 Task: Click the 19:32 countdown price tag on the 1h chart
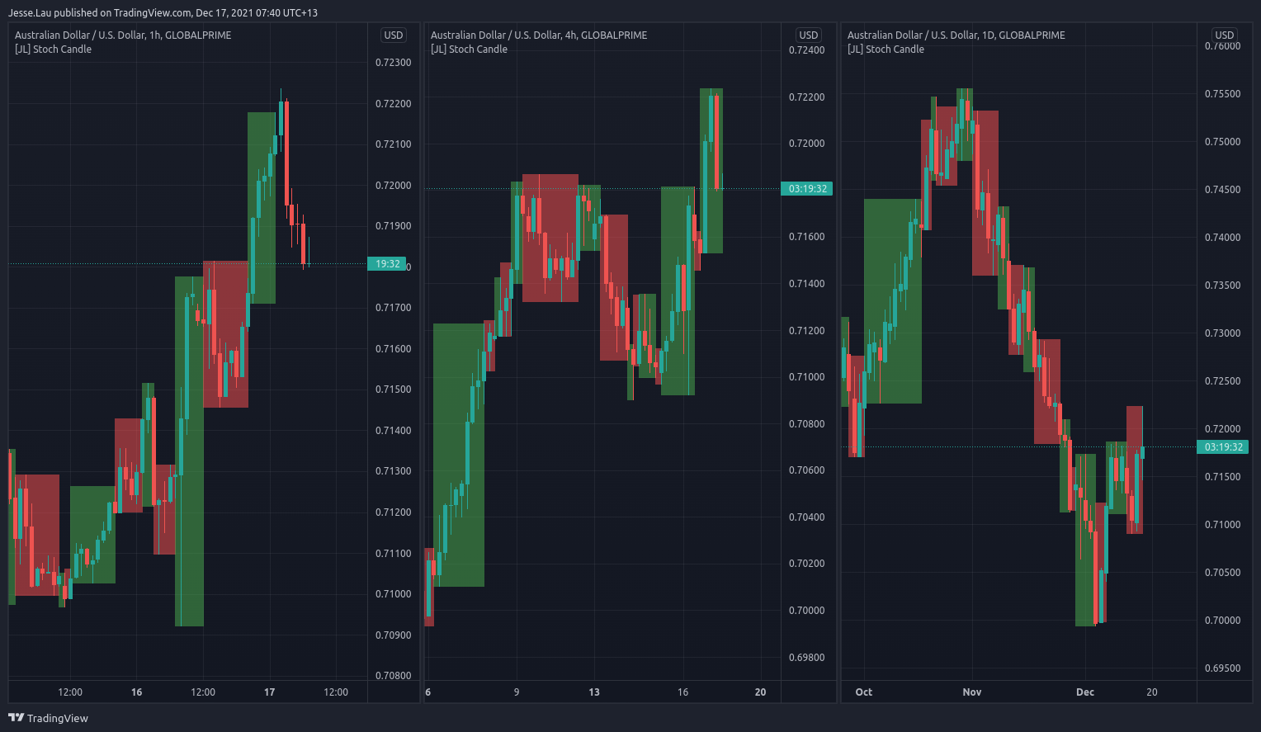[387, 264]
